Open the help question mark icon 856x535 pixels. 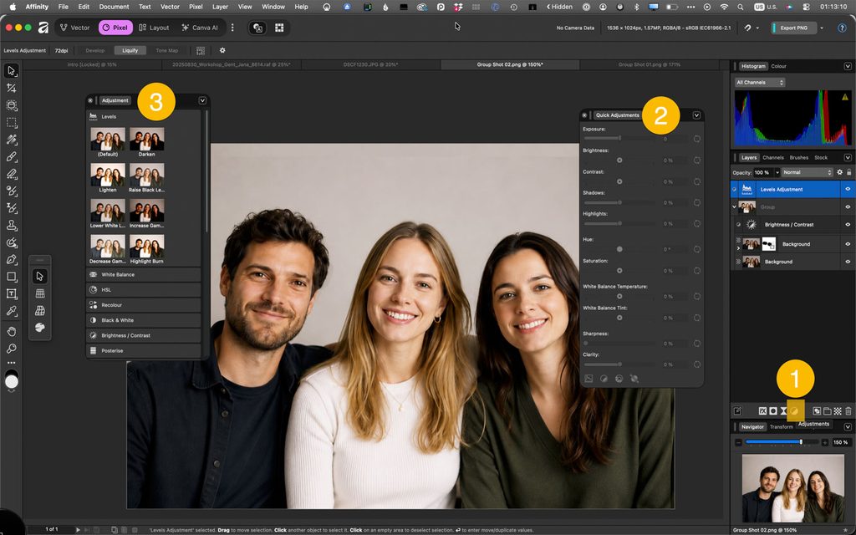pos(842,28)
